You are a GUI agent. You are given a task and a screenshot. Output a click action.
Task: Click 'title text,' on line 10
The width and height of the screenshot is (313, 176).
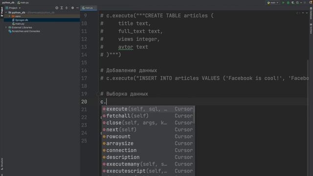click(x=134, y=23)
